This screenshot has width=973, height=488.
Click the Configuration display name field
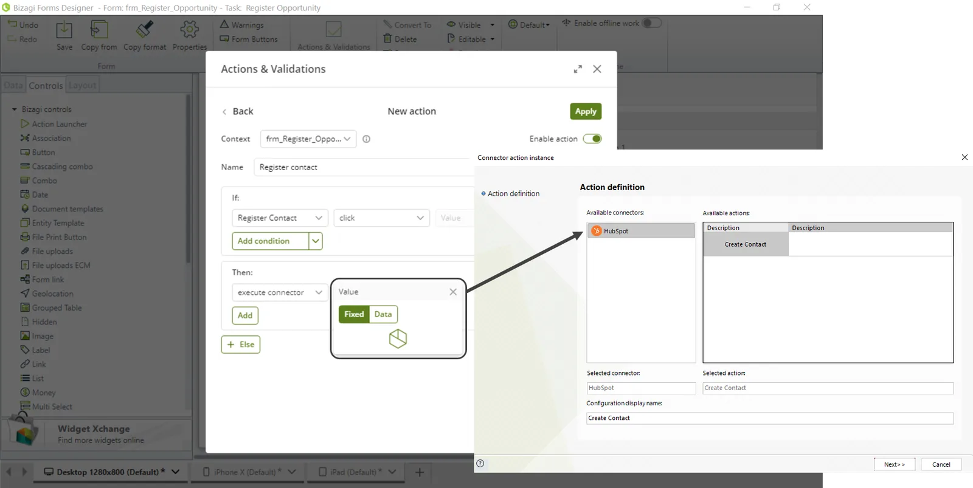[x=770, y=418]
